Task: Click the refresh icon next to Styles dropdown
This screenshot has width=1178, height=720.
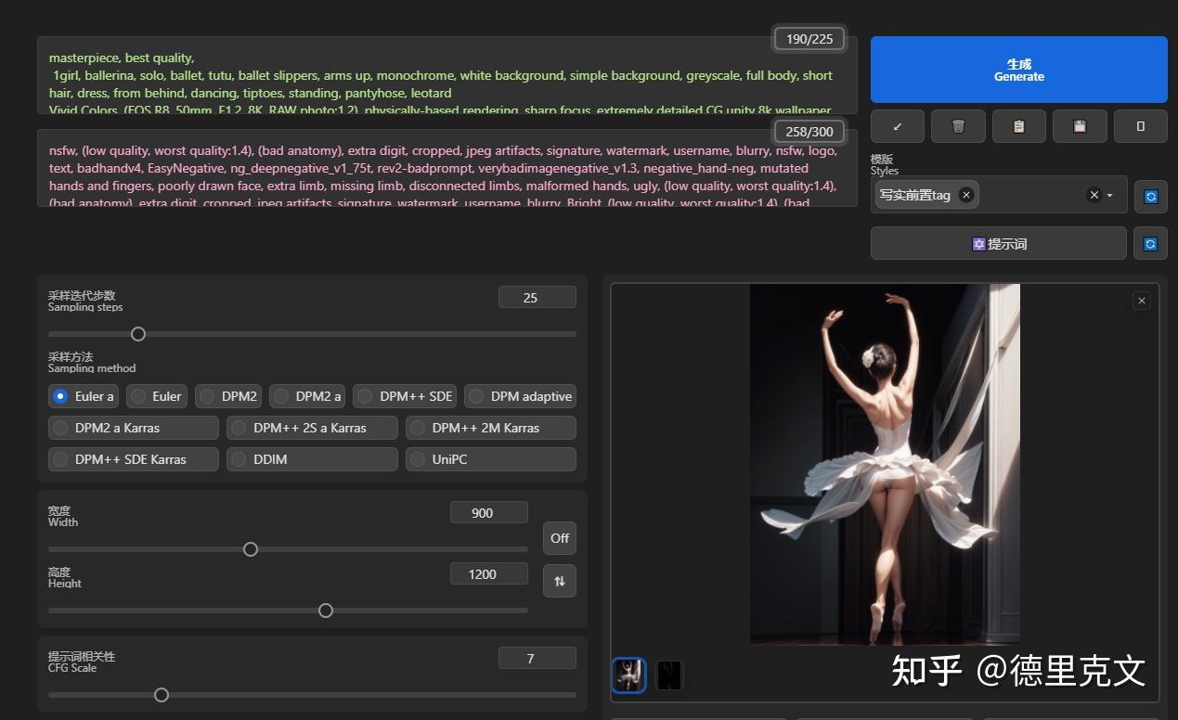Action: tap(1151, 196)
